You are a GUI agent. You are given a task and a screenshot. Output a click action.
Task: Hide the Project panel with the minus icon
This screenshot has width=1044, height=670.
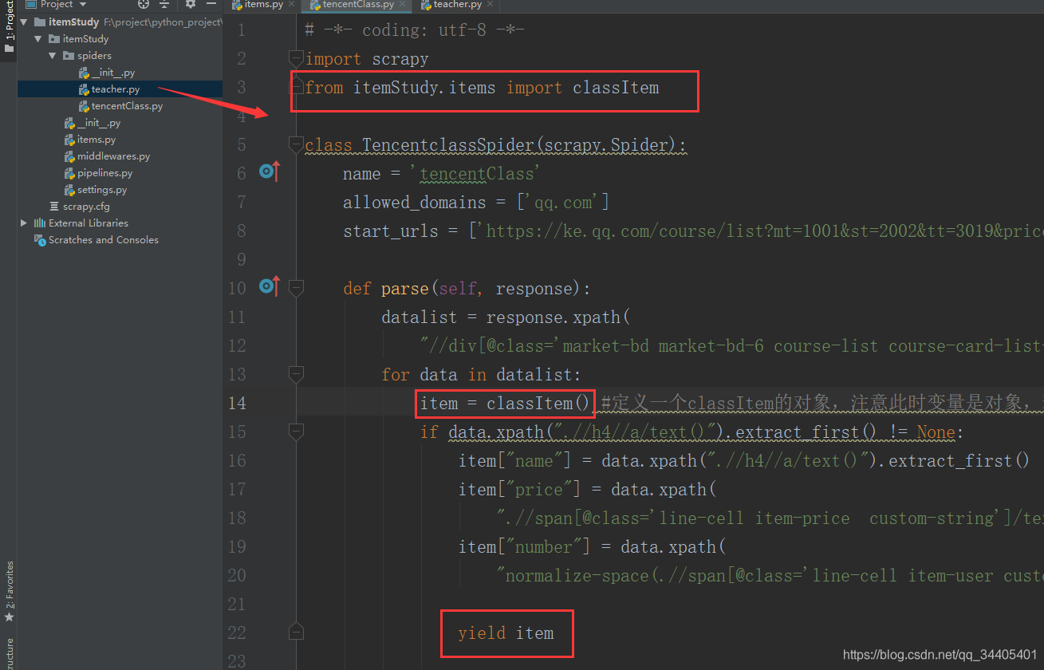pos(211,4)
